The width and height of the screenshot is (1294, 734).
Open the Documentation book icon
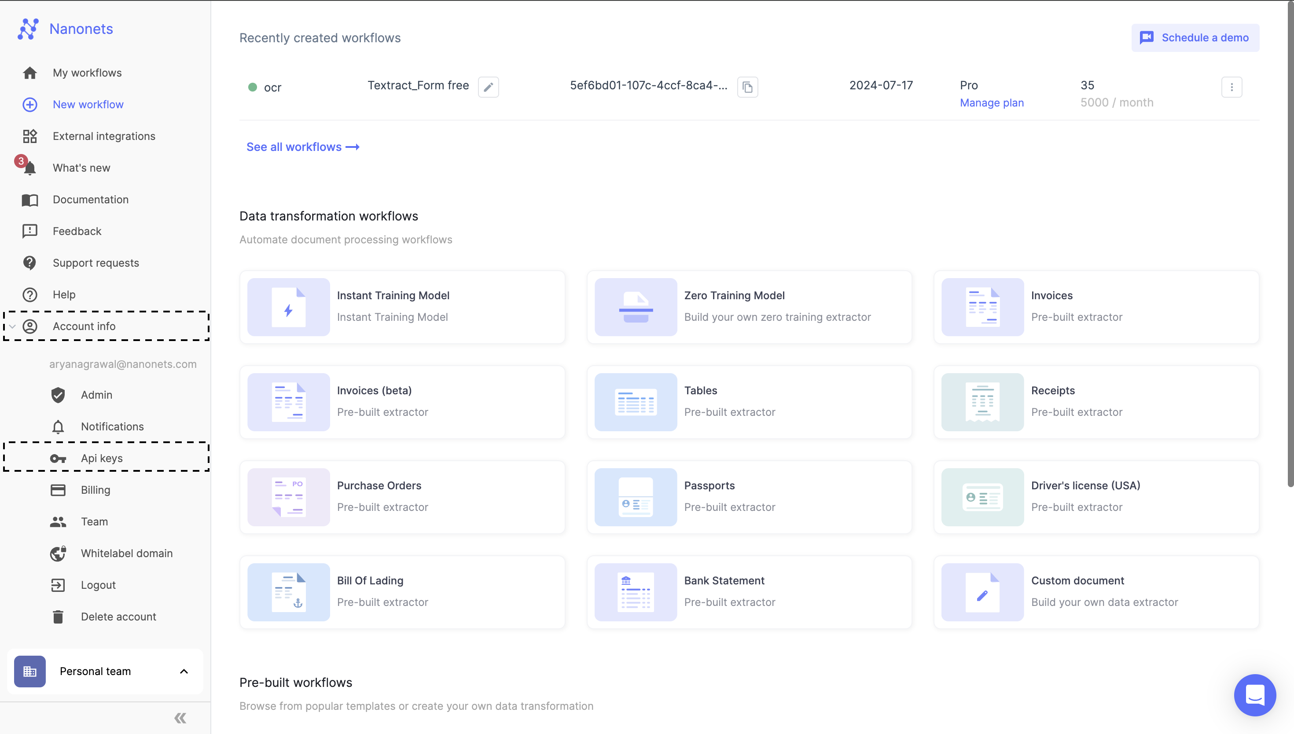(x=30, y=200)
